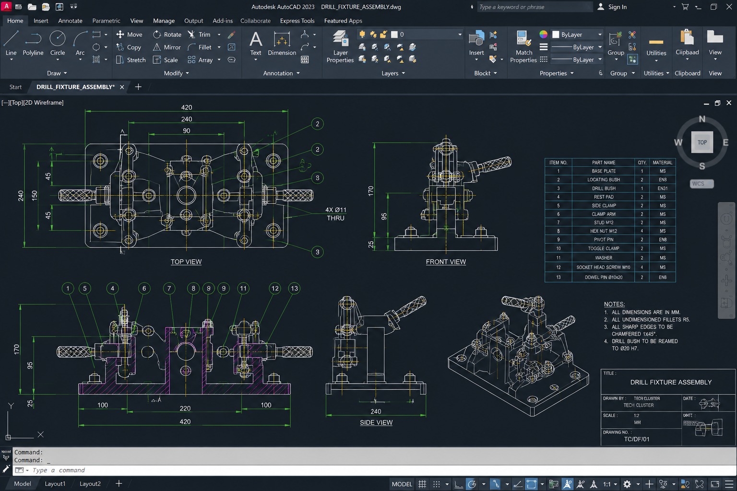The height and width of the screenshot is (491, 737).
Task: Toggle grid display in status bar
Action: coord(422,484)
